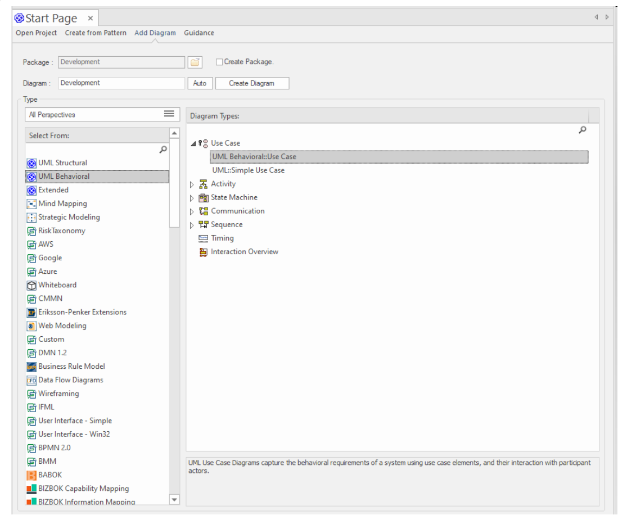The image size is (627, 515).
Task: Click the Create Diagram button
Action: 252,83
